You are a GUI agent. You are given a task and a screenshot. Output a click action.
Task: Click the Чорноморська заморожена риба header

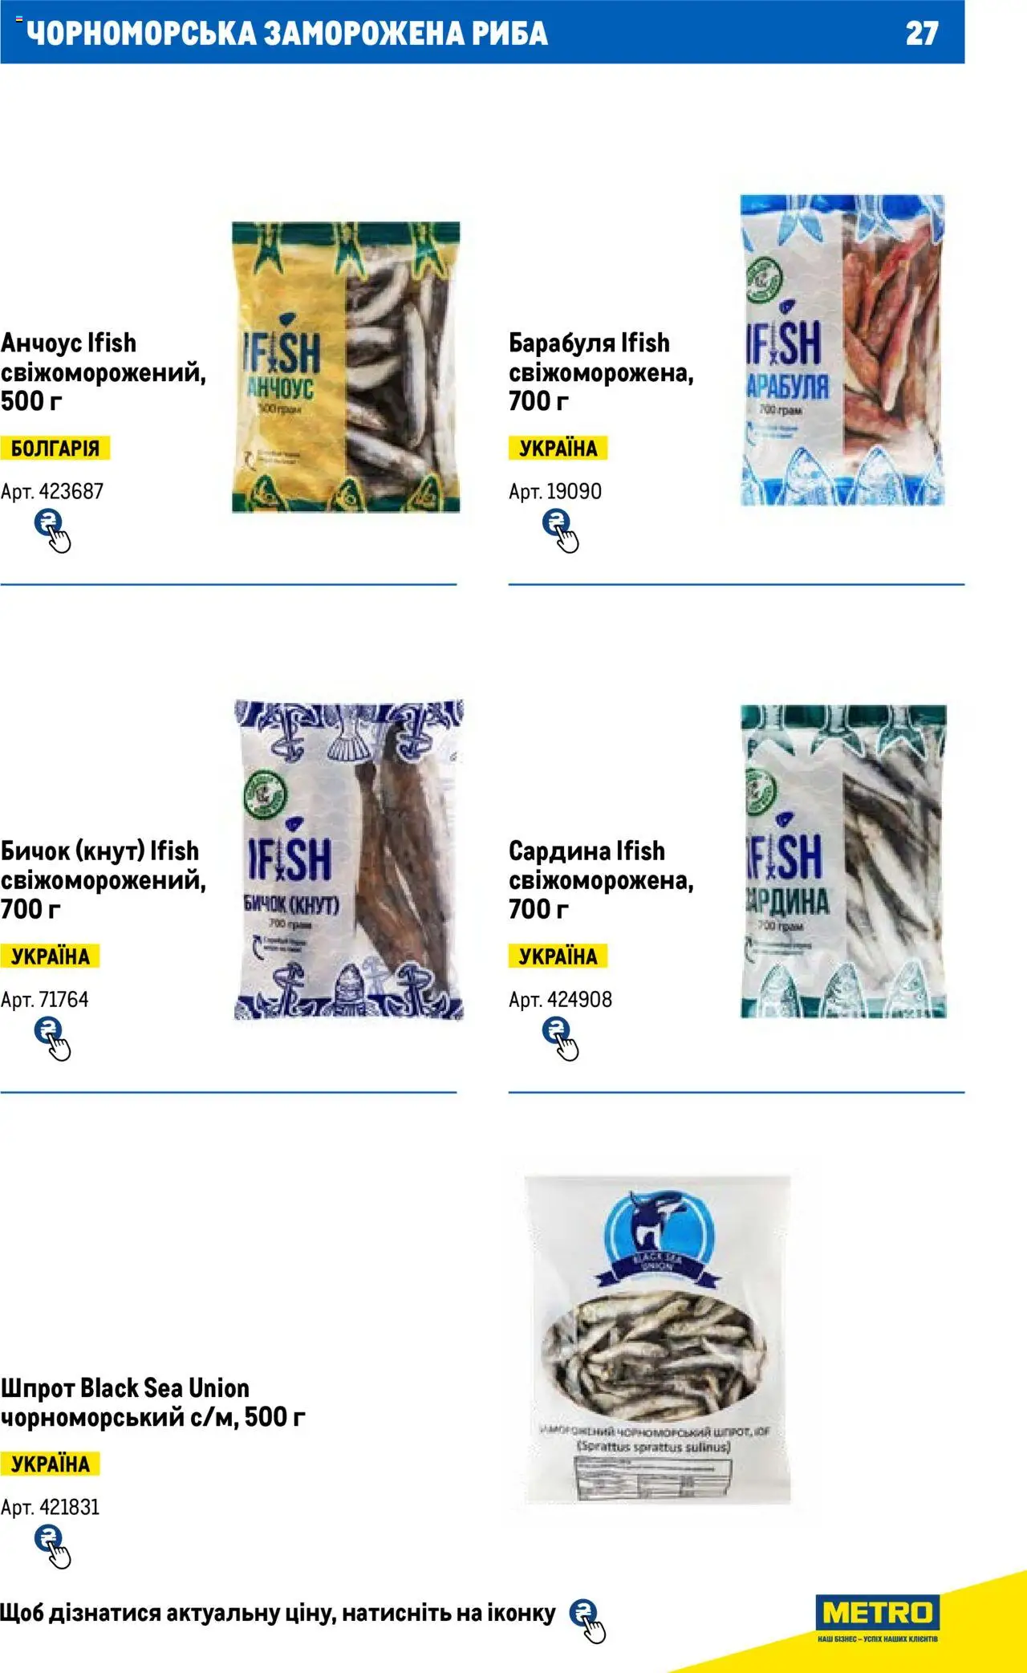287,33
